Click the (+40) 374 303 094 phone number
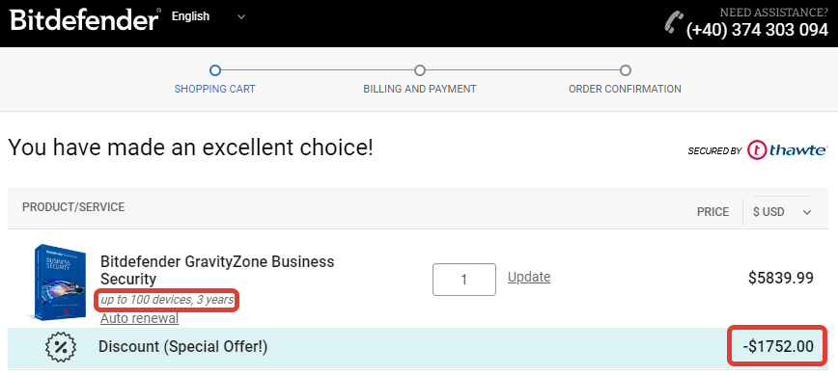838x376 pixels. coord(757,30)
